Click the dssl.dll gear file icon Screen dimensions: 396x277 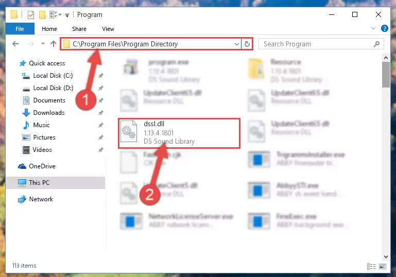(x=129, y=132)
